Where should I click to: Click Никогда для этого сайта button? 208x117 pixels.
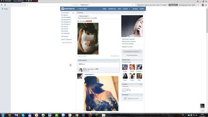[x=187, y=5]
